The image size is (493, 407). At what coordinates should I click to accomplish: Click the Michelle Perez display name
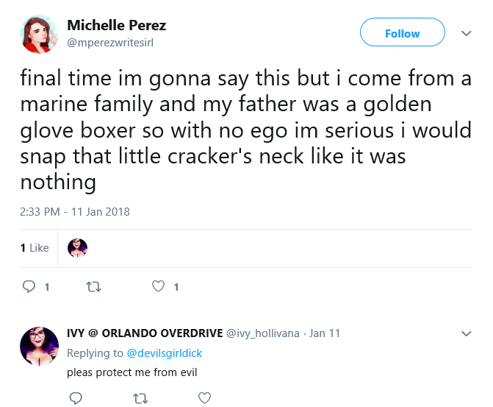[116, 25]
